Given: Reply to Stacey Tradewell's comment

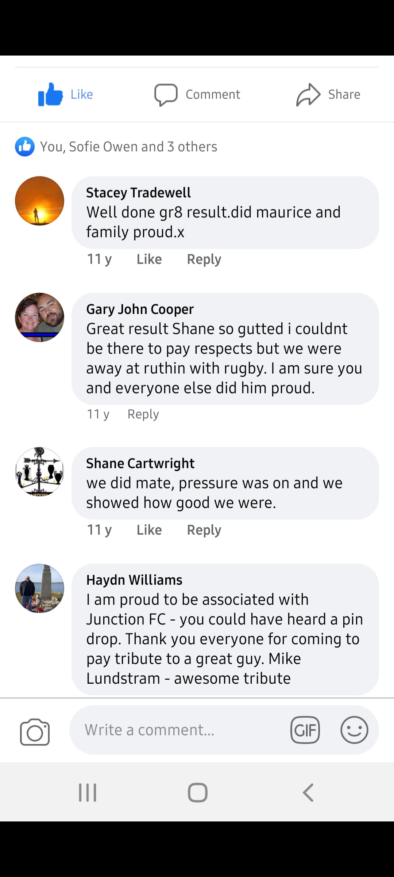Looking at the screenshot, I should 204,259.
